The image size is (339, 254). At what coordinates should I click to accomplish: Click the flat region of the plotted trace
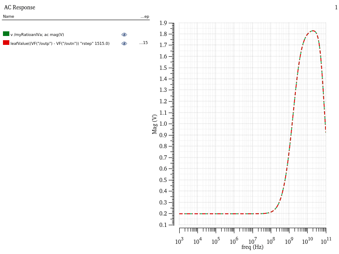point(220,214)
